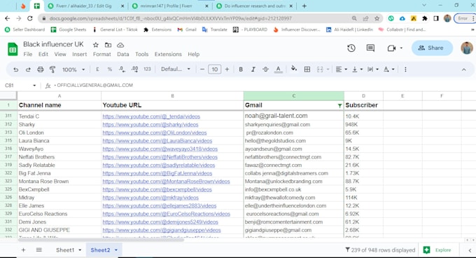Open the Sheet2 tab dropdown arrow
Screen dimensions: 476x258
point(116,250)
